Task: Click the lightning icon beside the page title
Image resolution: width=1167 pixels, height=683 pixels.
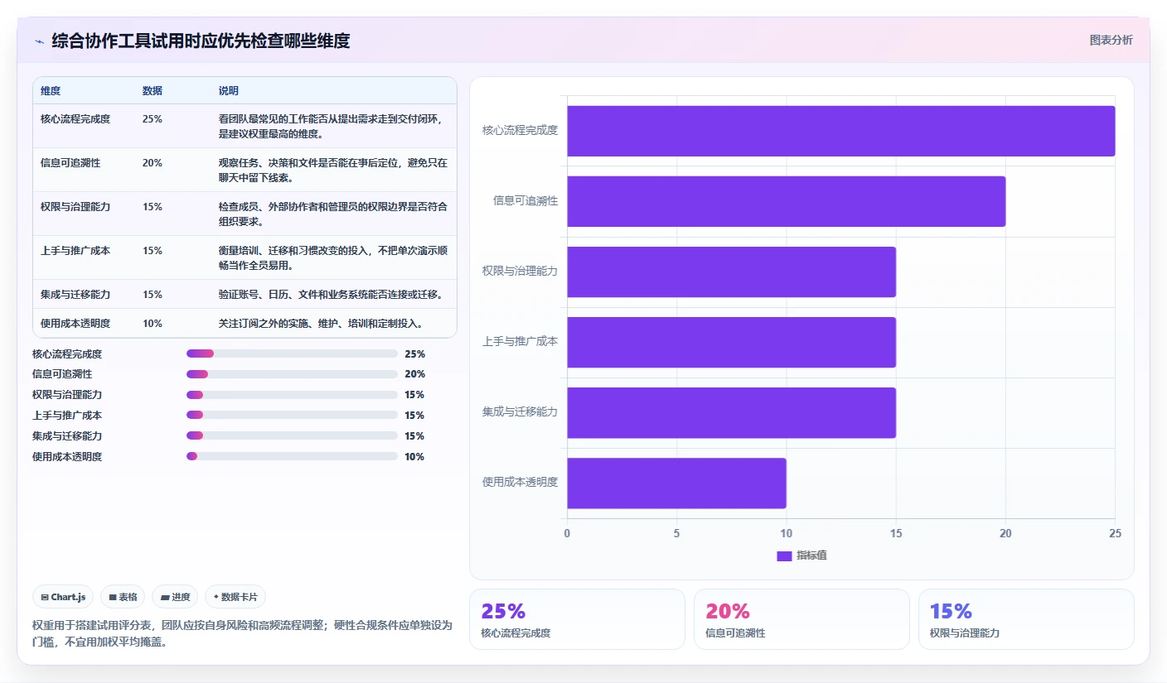Action: (40, 41)
